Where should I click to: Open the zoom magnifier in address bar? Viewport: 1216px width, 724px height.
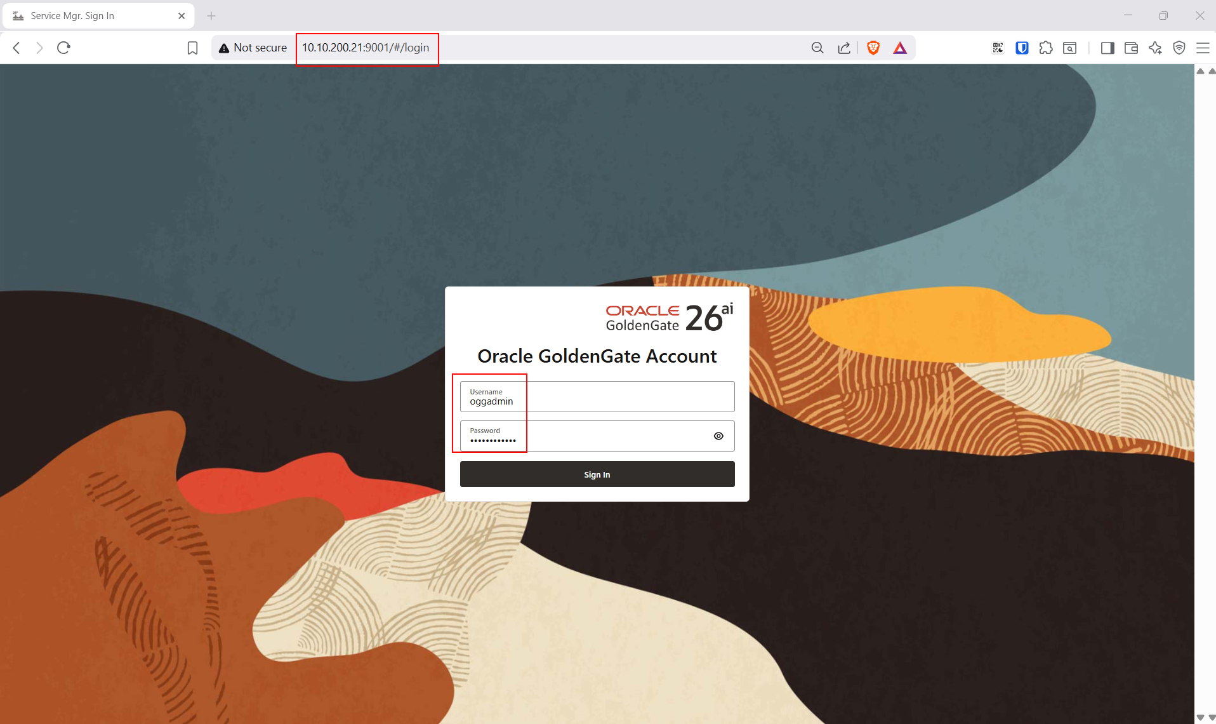817,48
